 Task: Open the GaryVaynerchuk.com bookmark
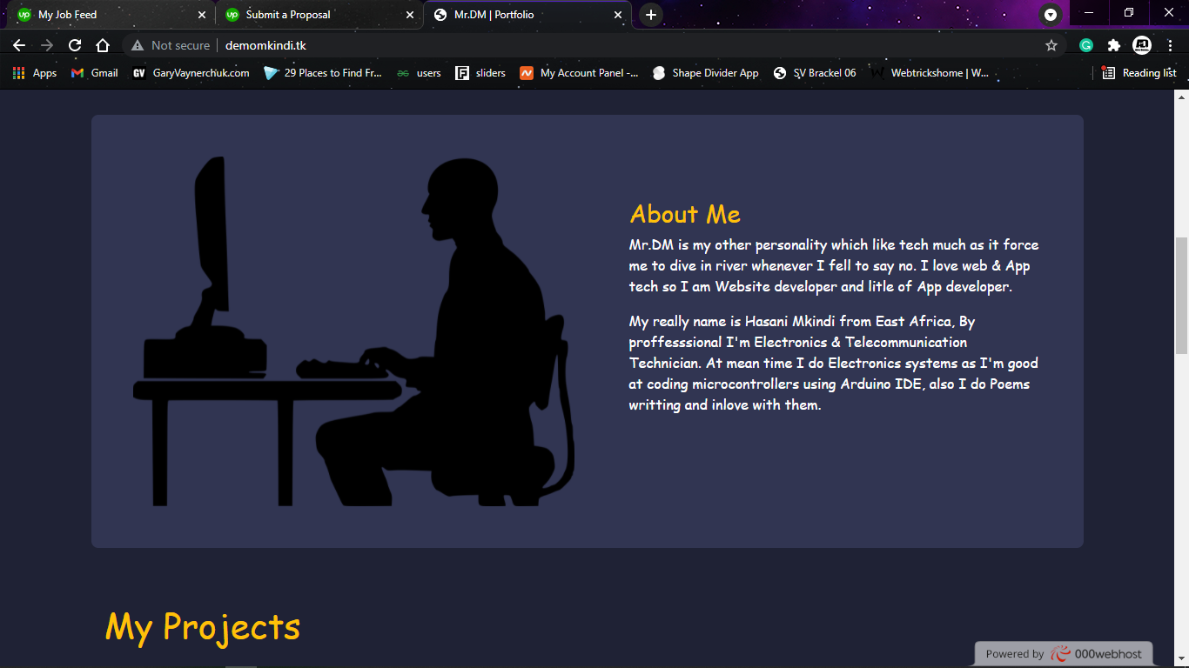click(191, 73)
